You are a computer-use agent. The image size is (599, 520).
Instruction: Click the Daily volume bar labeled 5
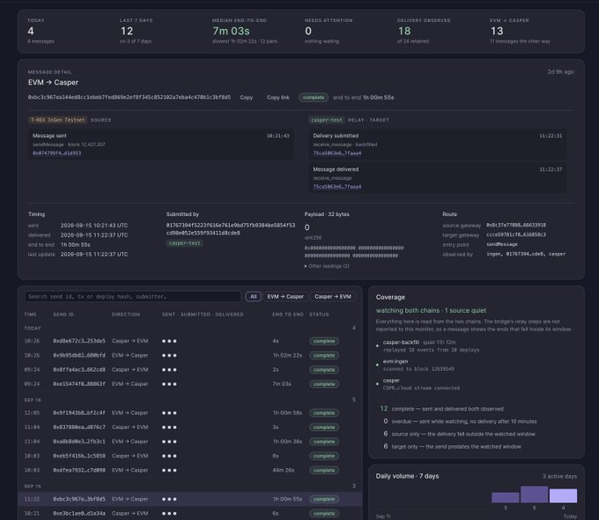(x=534, y=494)
